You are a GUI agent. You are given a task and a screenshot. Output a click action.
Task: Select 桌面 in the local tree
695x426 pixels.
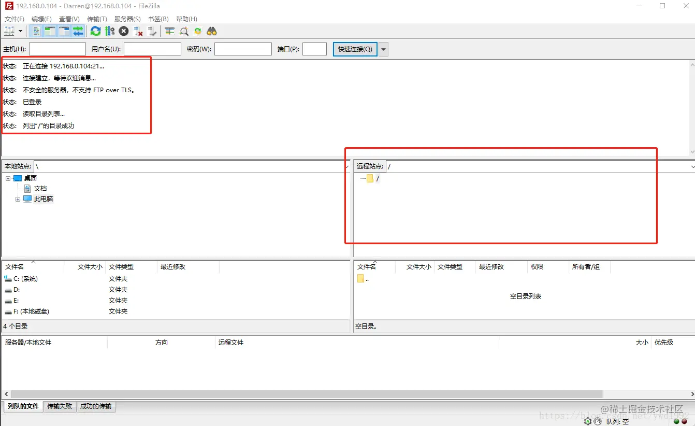31,178
